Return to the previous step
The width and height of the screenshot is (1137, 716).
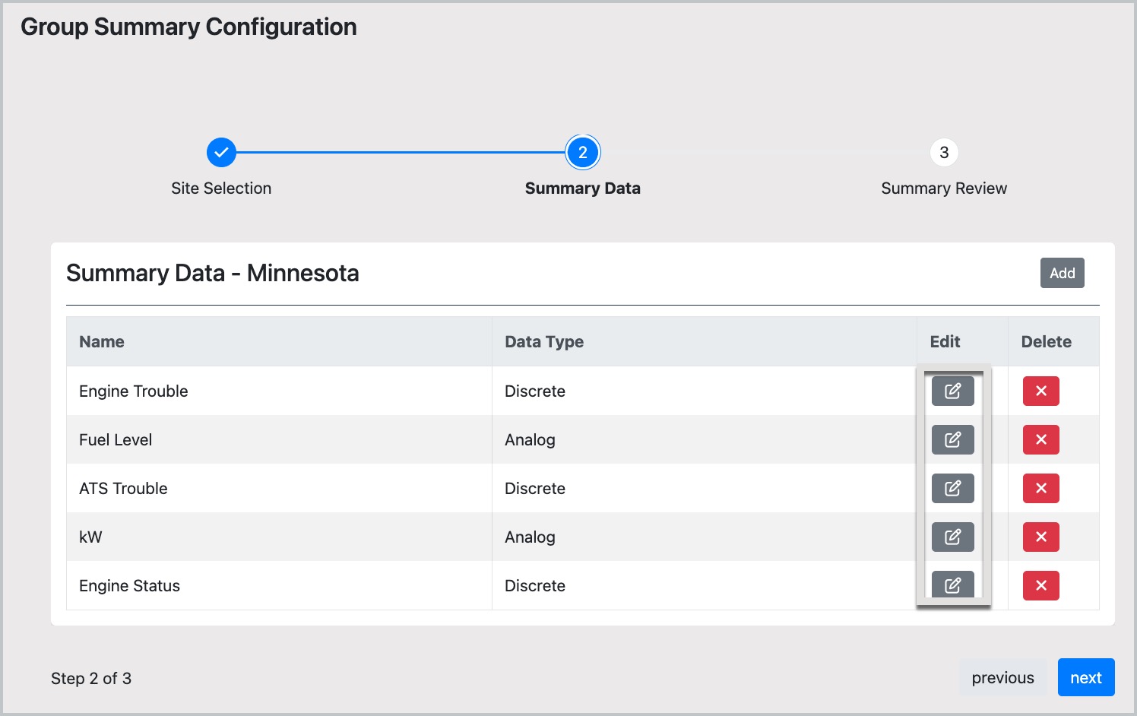1002,677
